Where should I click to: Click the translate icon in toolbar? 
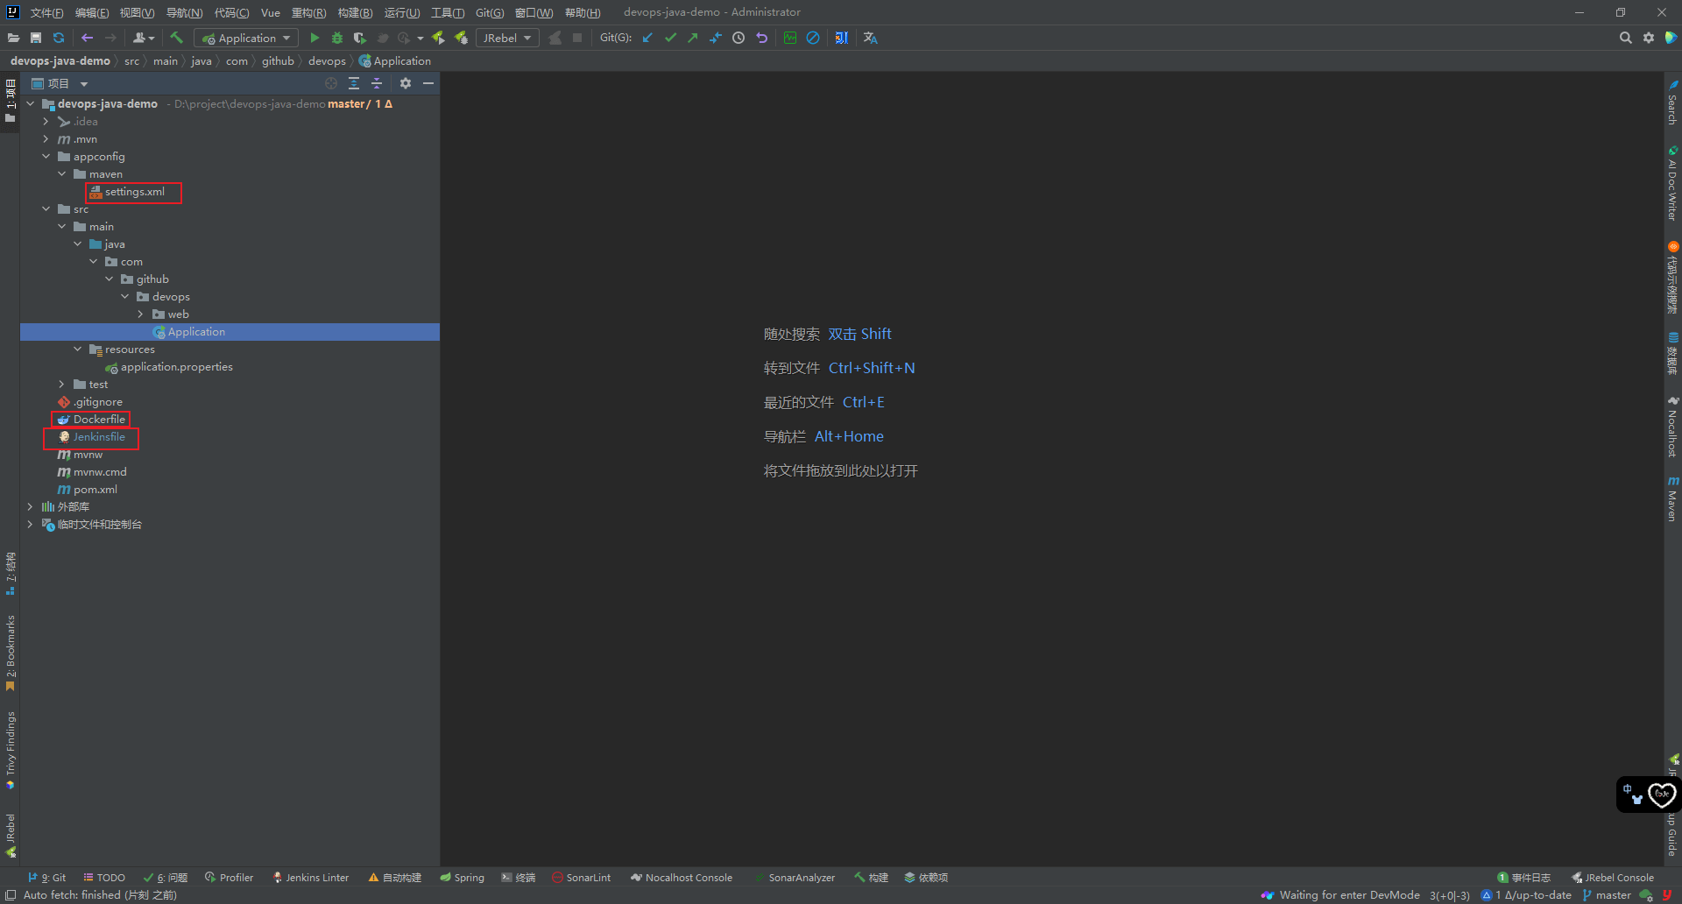coord(870,38)
